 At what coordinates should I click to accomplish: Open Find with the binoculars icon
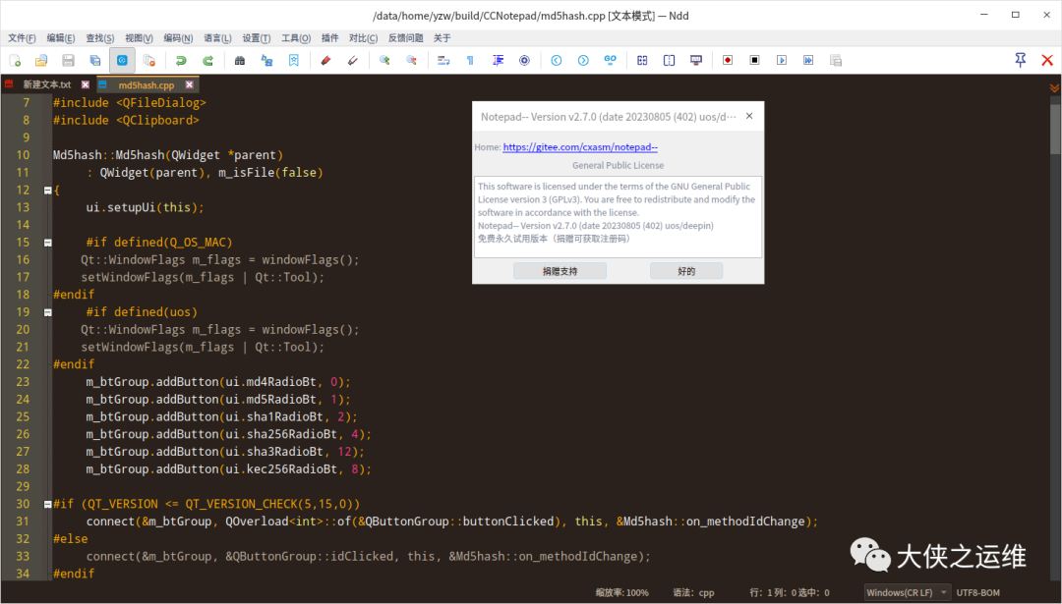240,60
